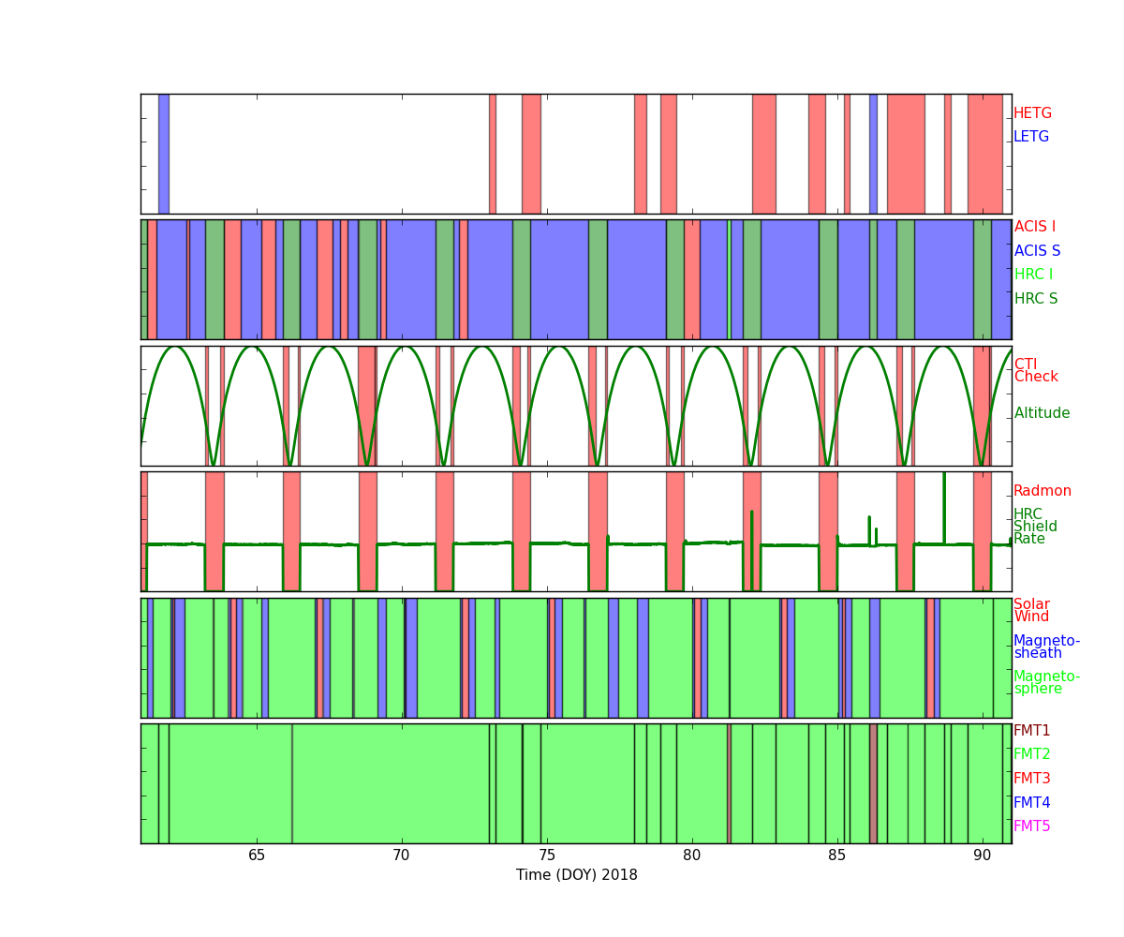1124x937 pixels.
Task: Click the x-axis tick labeled 75
Action: point(547,856)
